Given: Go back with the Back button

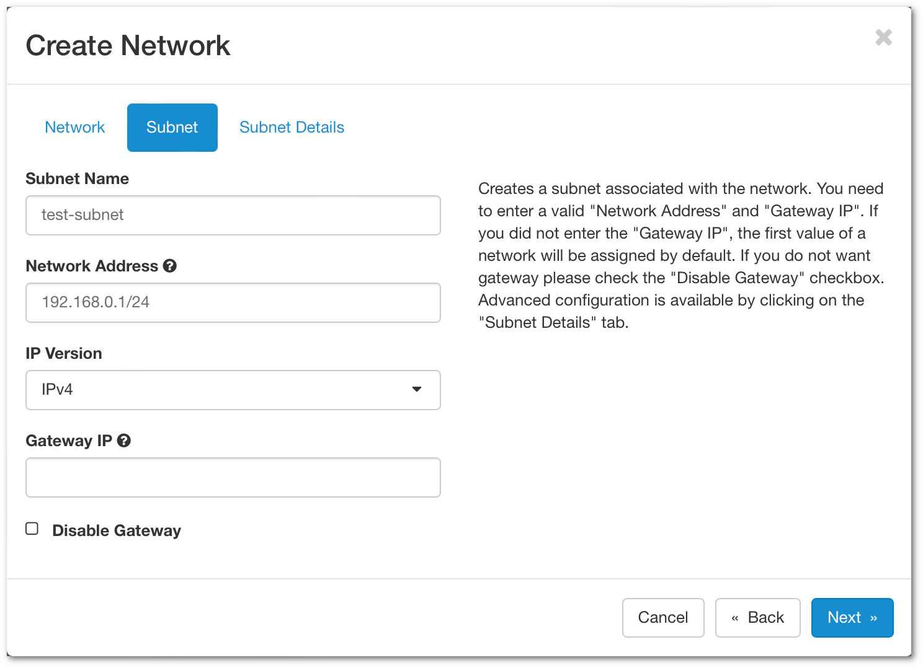Looking at the screenshot, I should pos(757,617).
